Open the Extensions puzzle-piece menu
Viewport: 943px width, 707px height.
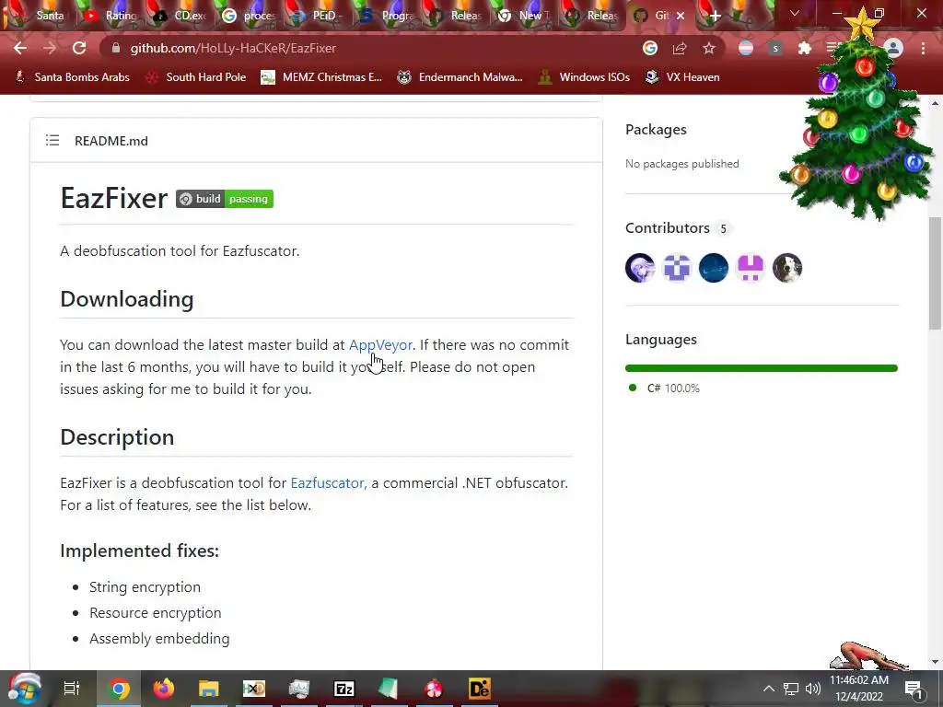tap(805, 48)
